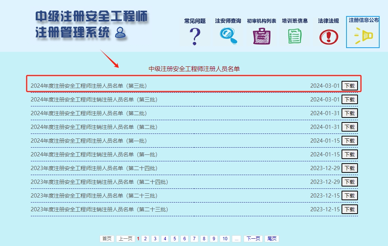Screen dimensions: 388x246
Task: Click the clipboard icon for 初审机构列表
Action: coord(262,37)
